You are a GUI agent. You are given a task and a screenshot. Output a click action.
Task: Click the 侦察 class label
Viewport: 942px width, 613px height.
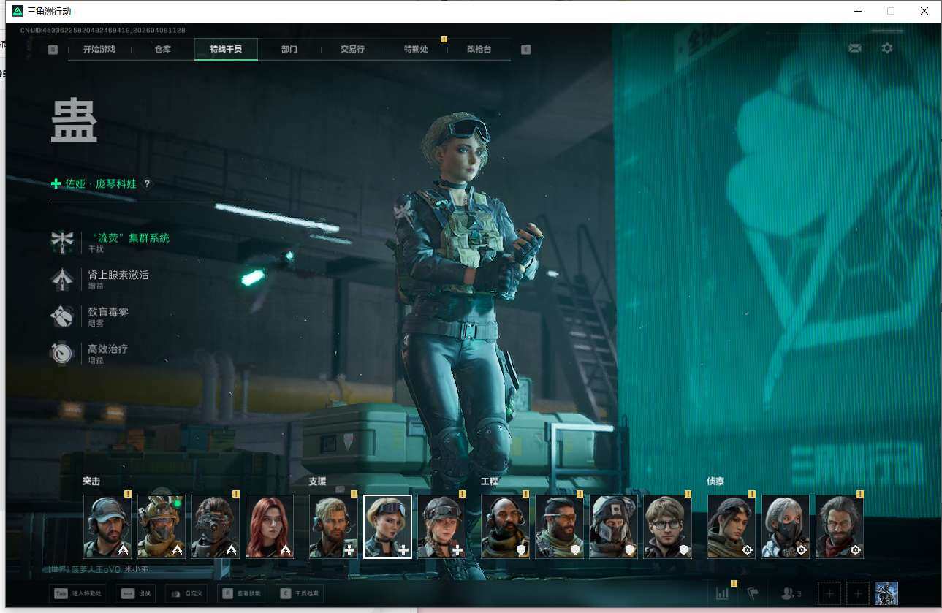click(715, 481)
